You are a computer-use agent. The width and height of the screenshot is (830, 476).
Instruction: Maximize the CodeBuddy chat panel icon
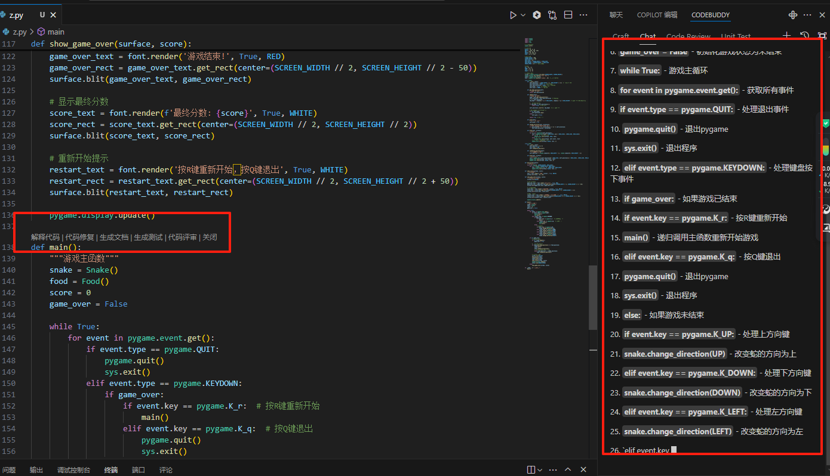(x=822, y=35)
